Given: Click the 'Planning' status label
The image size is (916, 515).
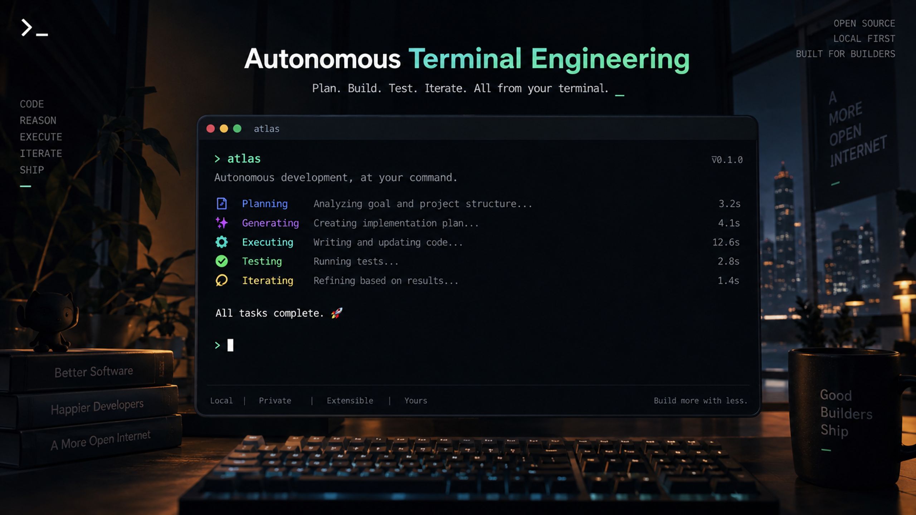Looking at the screenshot, I should click(265, 204).
